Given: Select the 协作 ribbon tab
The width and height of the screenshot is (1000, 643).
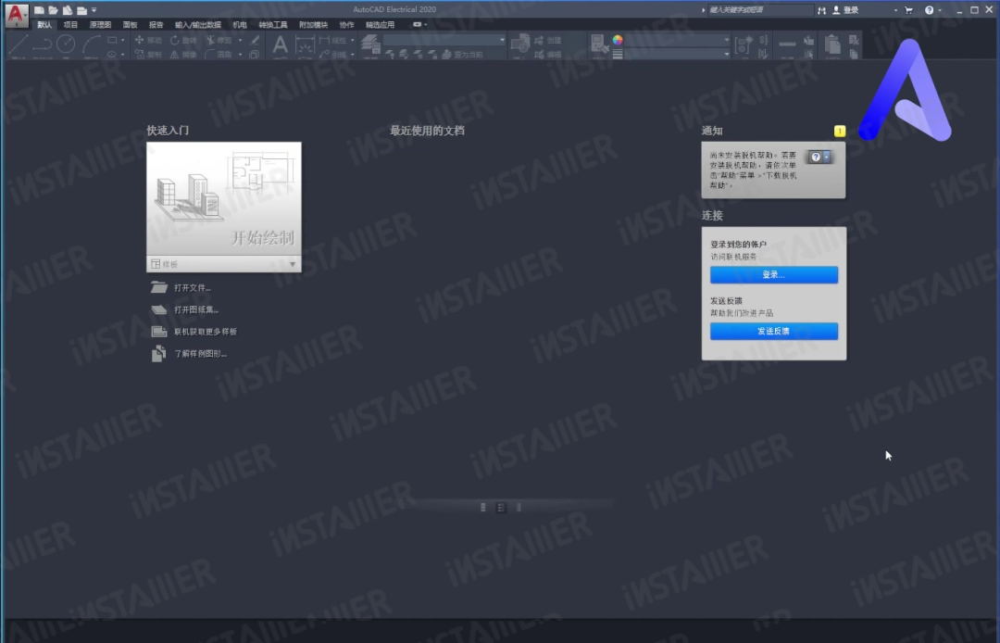Looking at the screenshot, I should [x=347, y=25].
